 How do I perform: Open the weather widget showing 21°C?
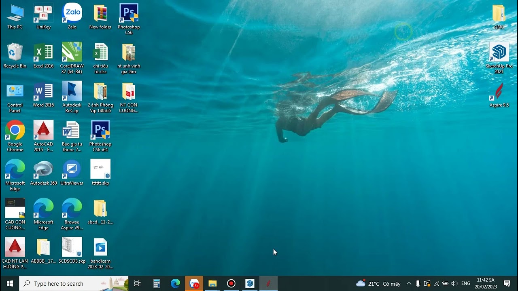click(x=378, y=283)
